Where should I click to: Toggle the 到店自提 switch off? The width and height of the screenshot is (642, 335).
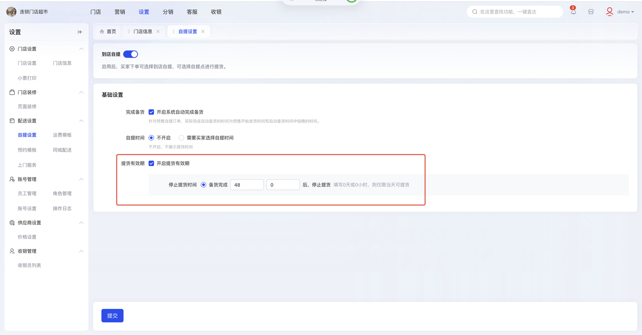coord(130,54)
